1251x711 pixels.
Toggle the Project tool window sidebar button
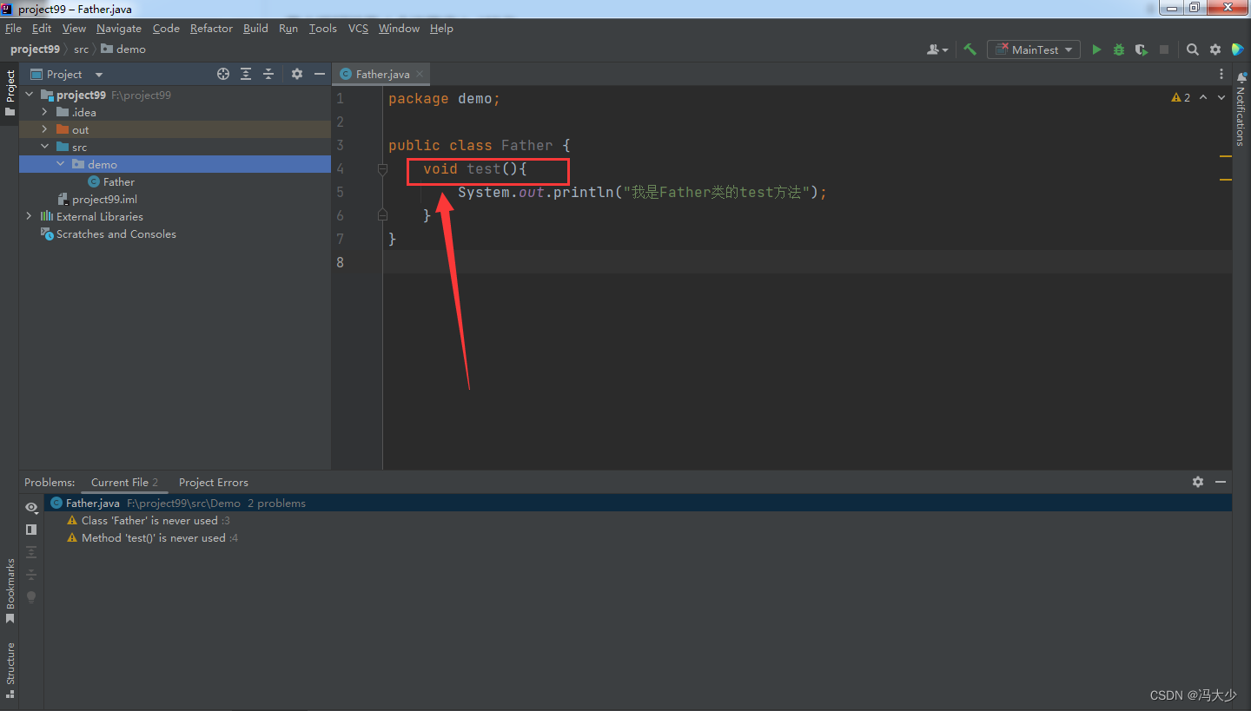coord(10,94)
